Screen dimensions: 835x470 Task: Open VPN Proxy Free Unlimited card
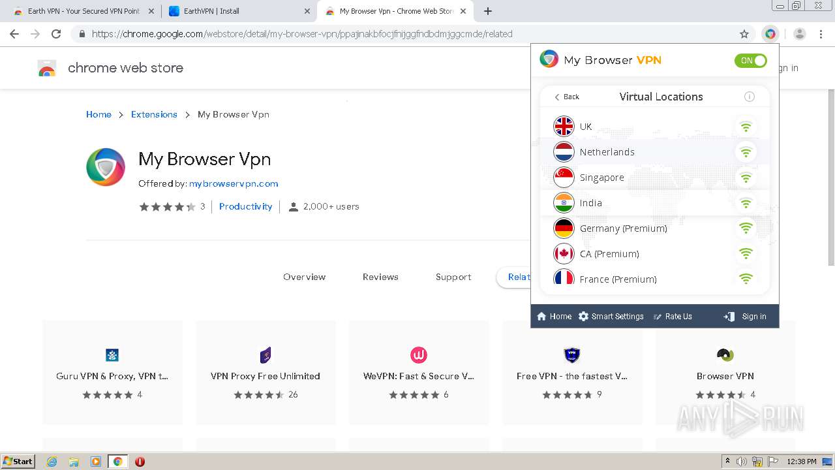pyautogui.click(x=266, y=373)
